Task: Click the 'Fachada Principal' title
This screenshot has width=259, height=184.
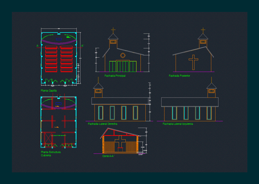Action: click(x=115, y=76)
